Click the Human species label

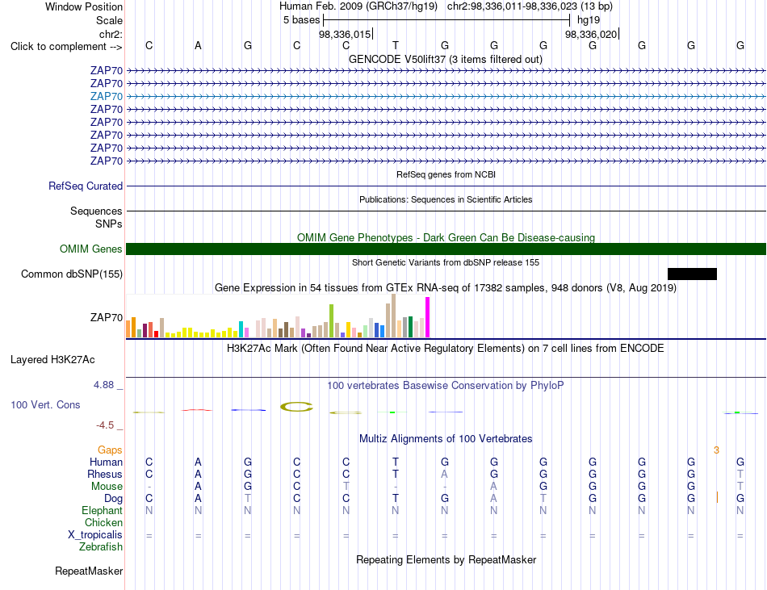point(106,462)
